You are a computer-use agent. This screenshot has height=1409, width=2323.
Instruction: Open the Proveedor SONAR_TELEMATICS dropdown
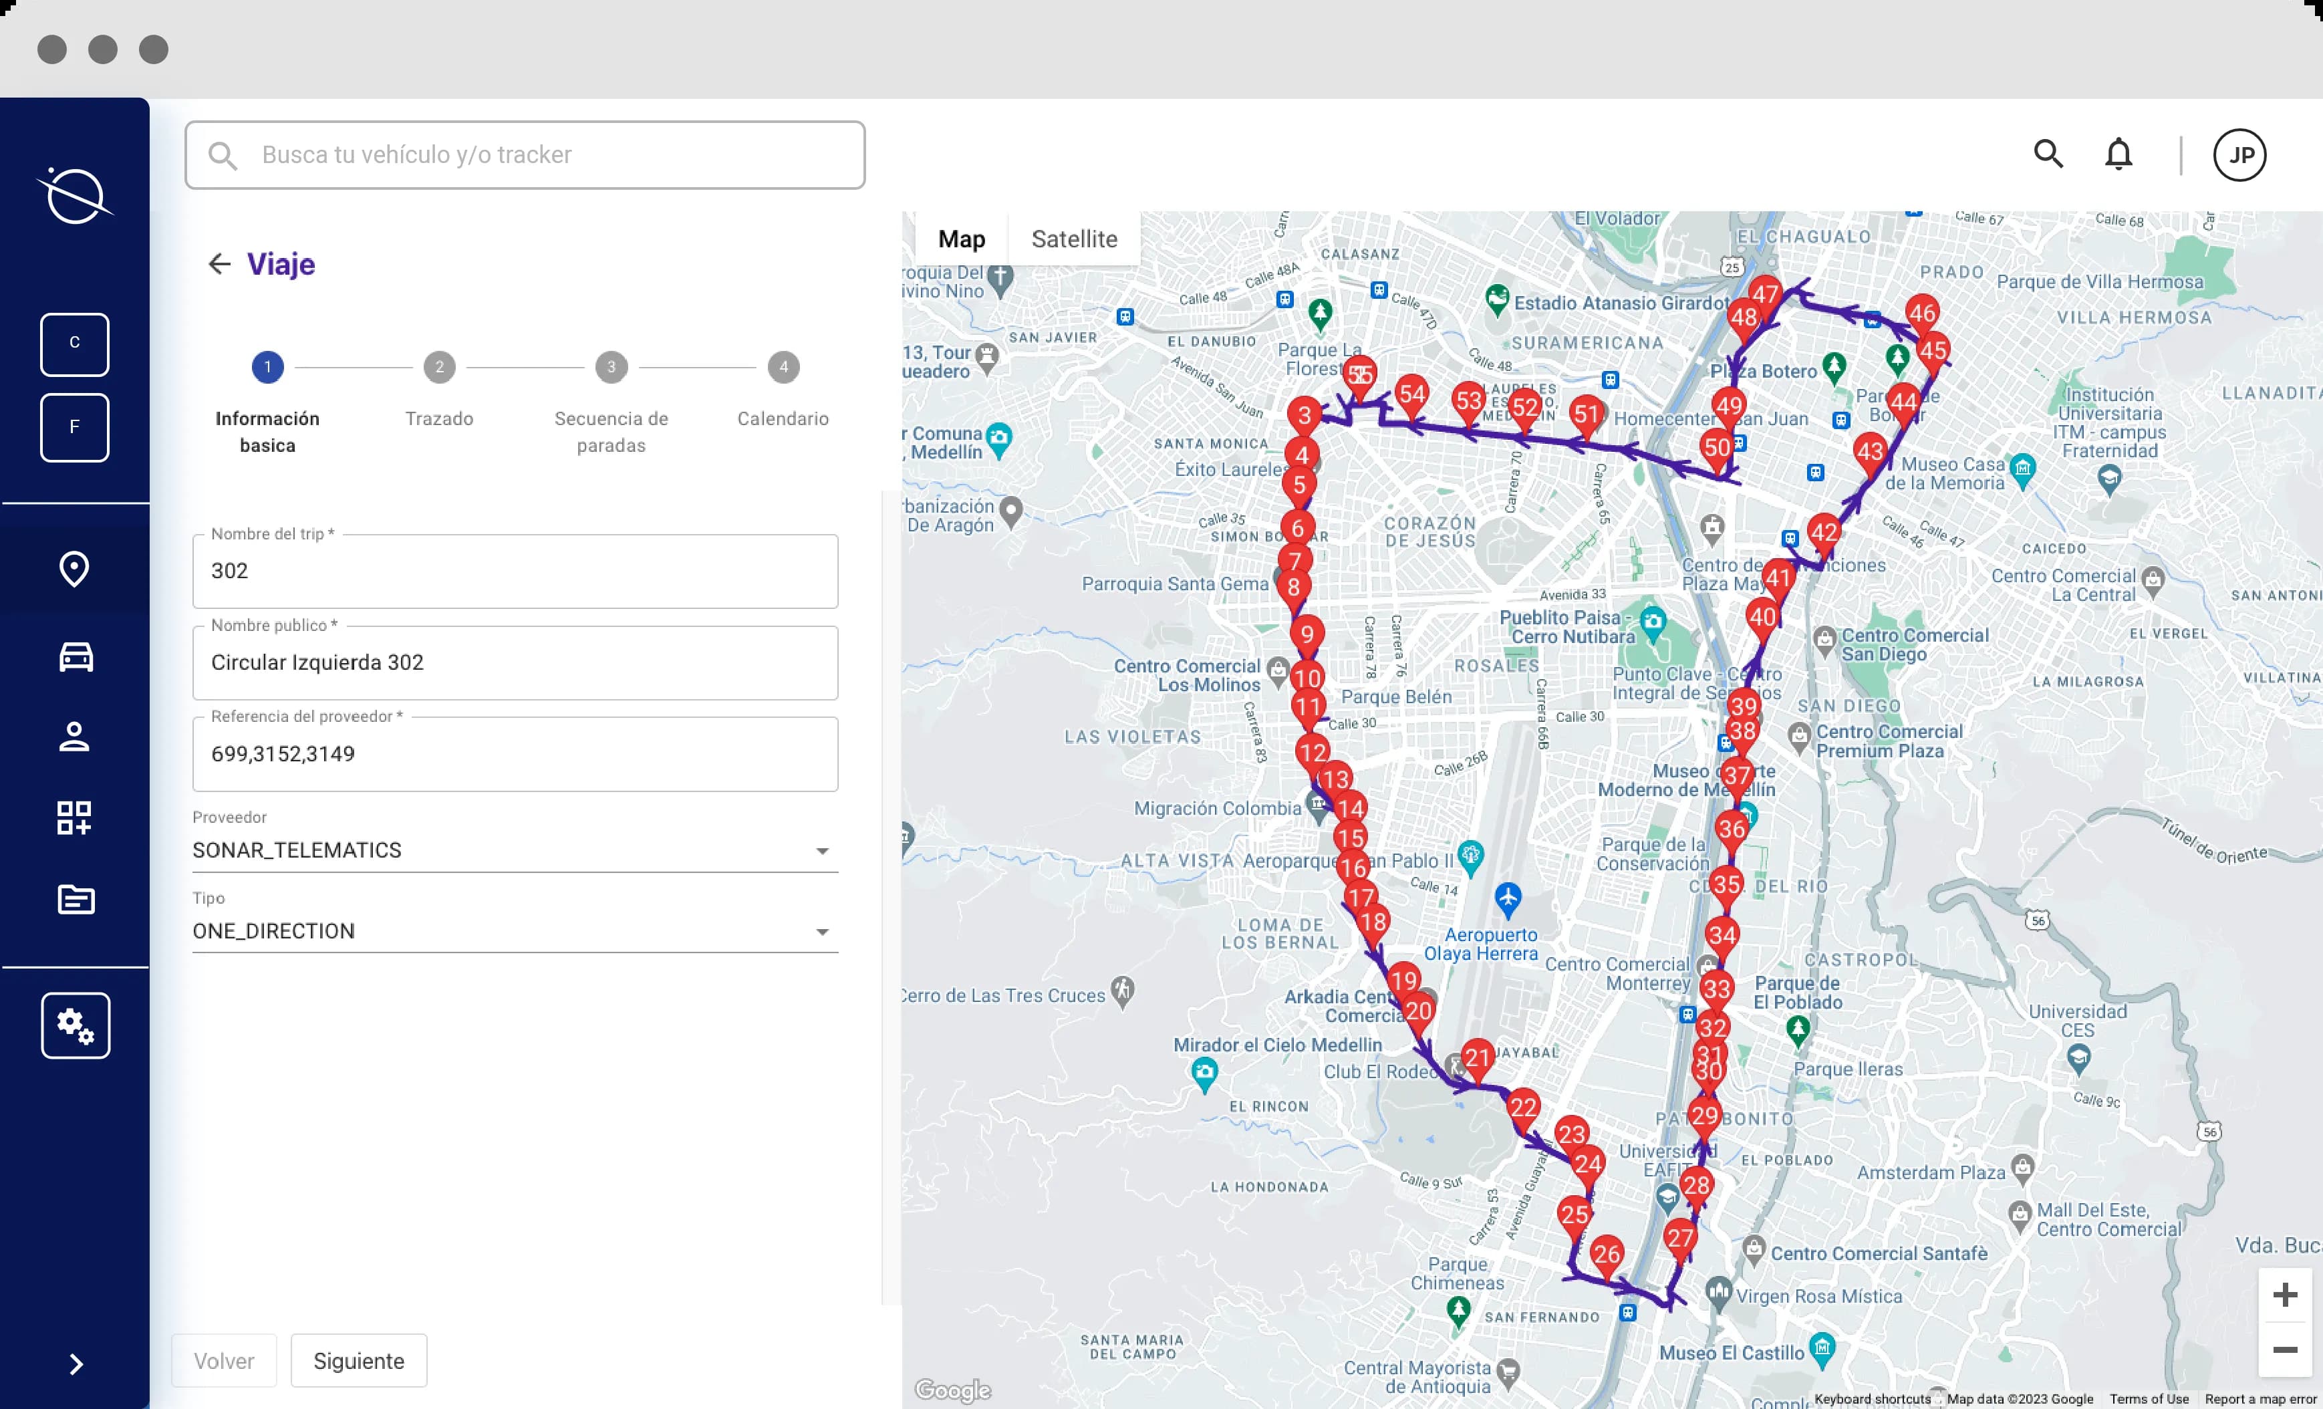pos(514,851)
